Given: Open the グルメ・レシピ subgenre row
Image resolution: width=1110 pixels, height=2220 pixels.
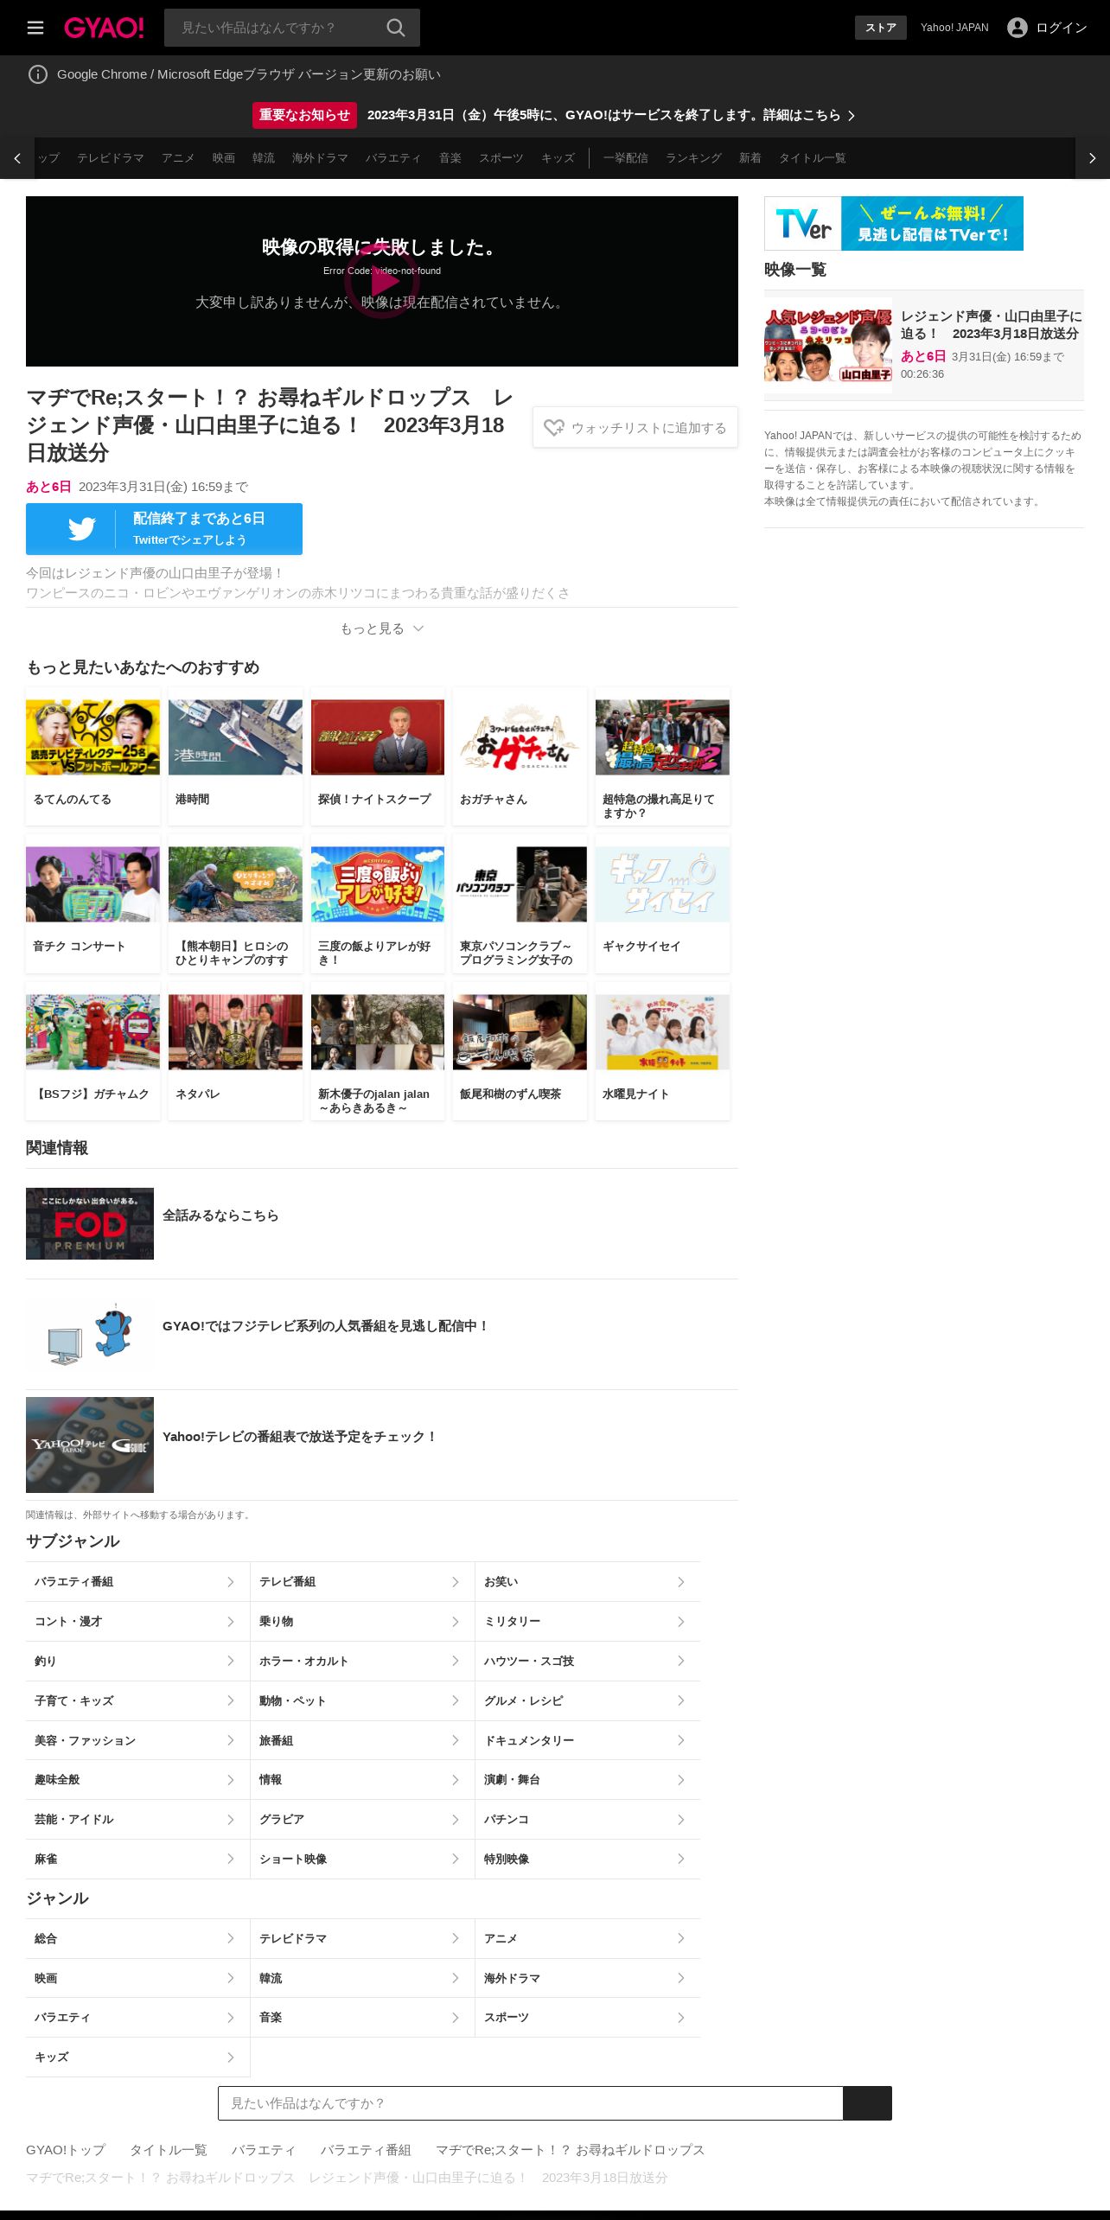Looking at the screenshot, I should [x=588, y=1700].
